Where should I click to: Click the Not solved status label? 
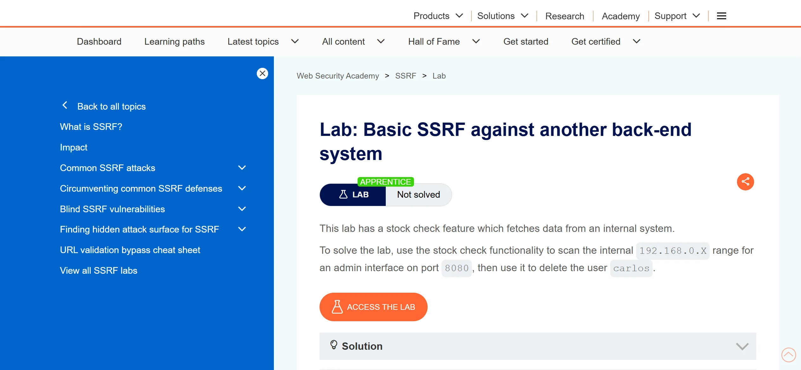[x=418, y=195]
